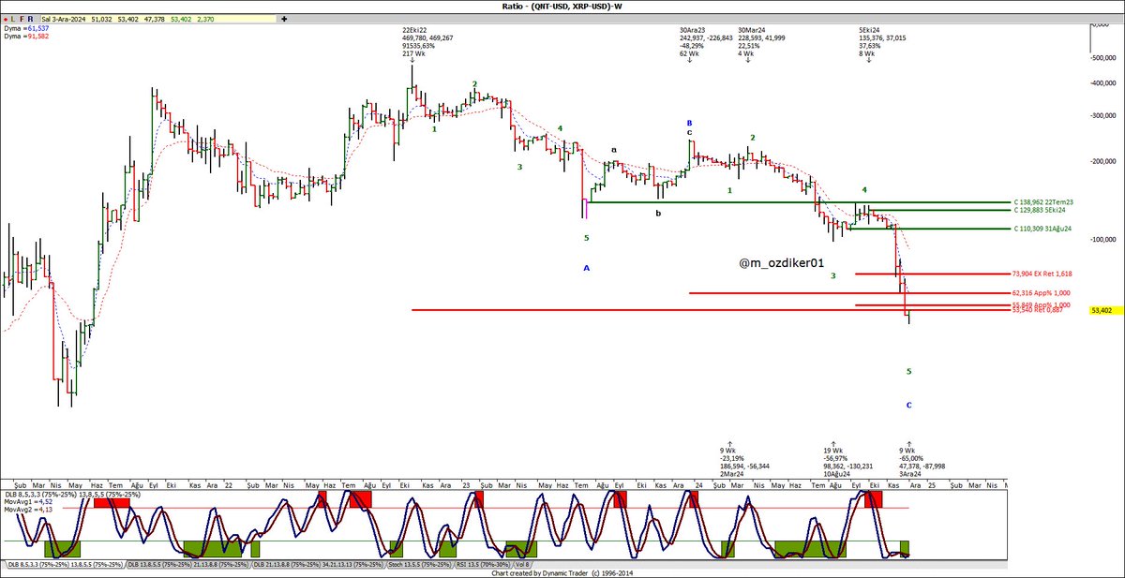Screen dimensions: 1125x578
Task: Click the chart title Ratio - (QNT-USD, XRP-USD)-W
Action: (x=562, y=7)
